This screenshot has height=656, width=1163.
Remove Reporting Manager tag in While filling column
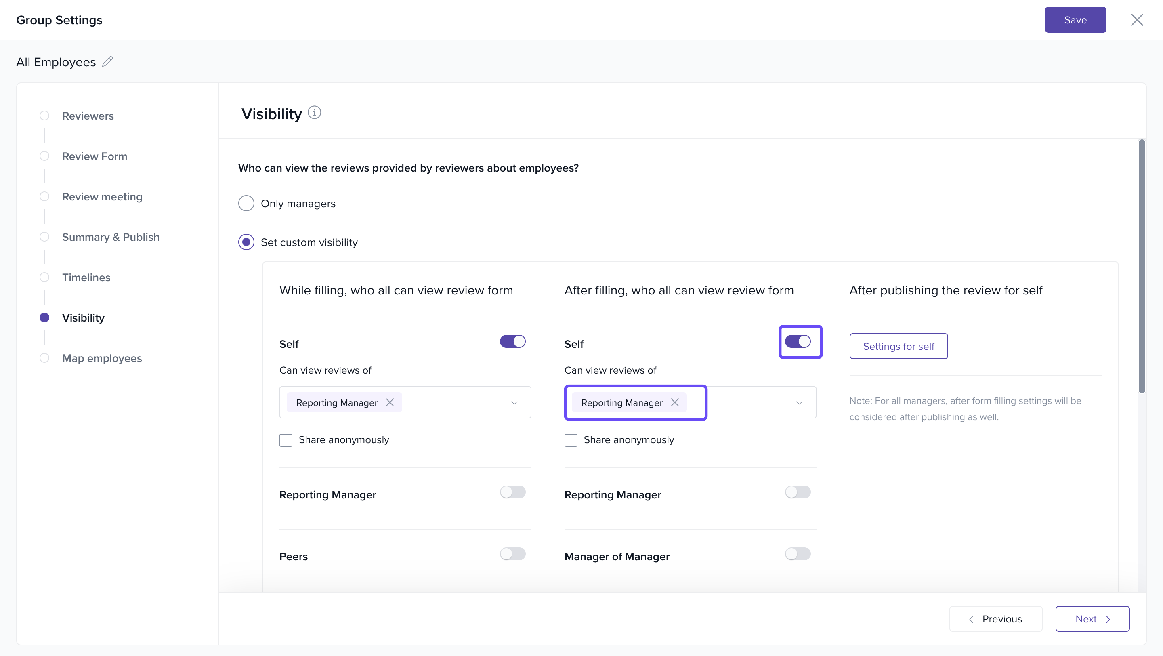coord(390,402)
